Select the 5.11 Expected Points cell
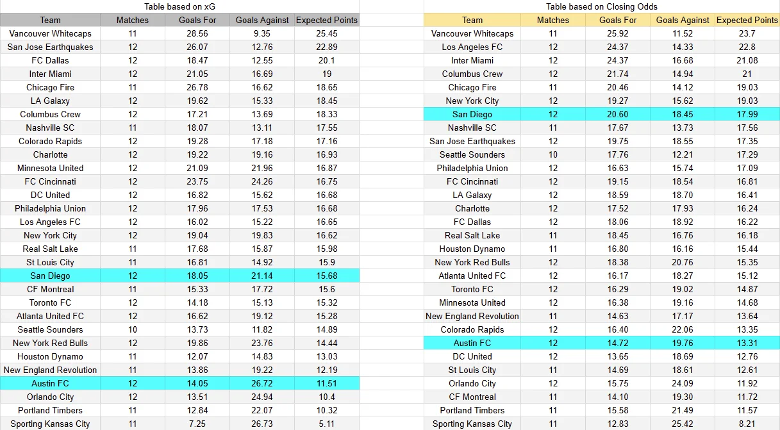Viewport: 780px width, 430px height. pos(327,424)
